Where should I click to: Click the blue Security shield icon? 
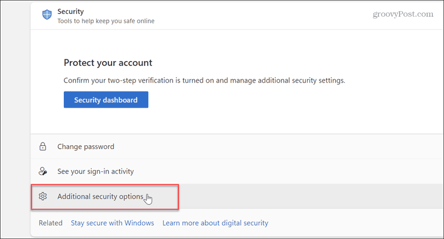(x=47, y=15)
